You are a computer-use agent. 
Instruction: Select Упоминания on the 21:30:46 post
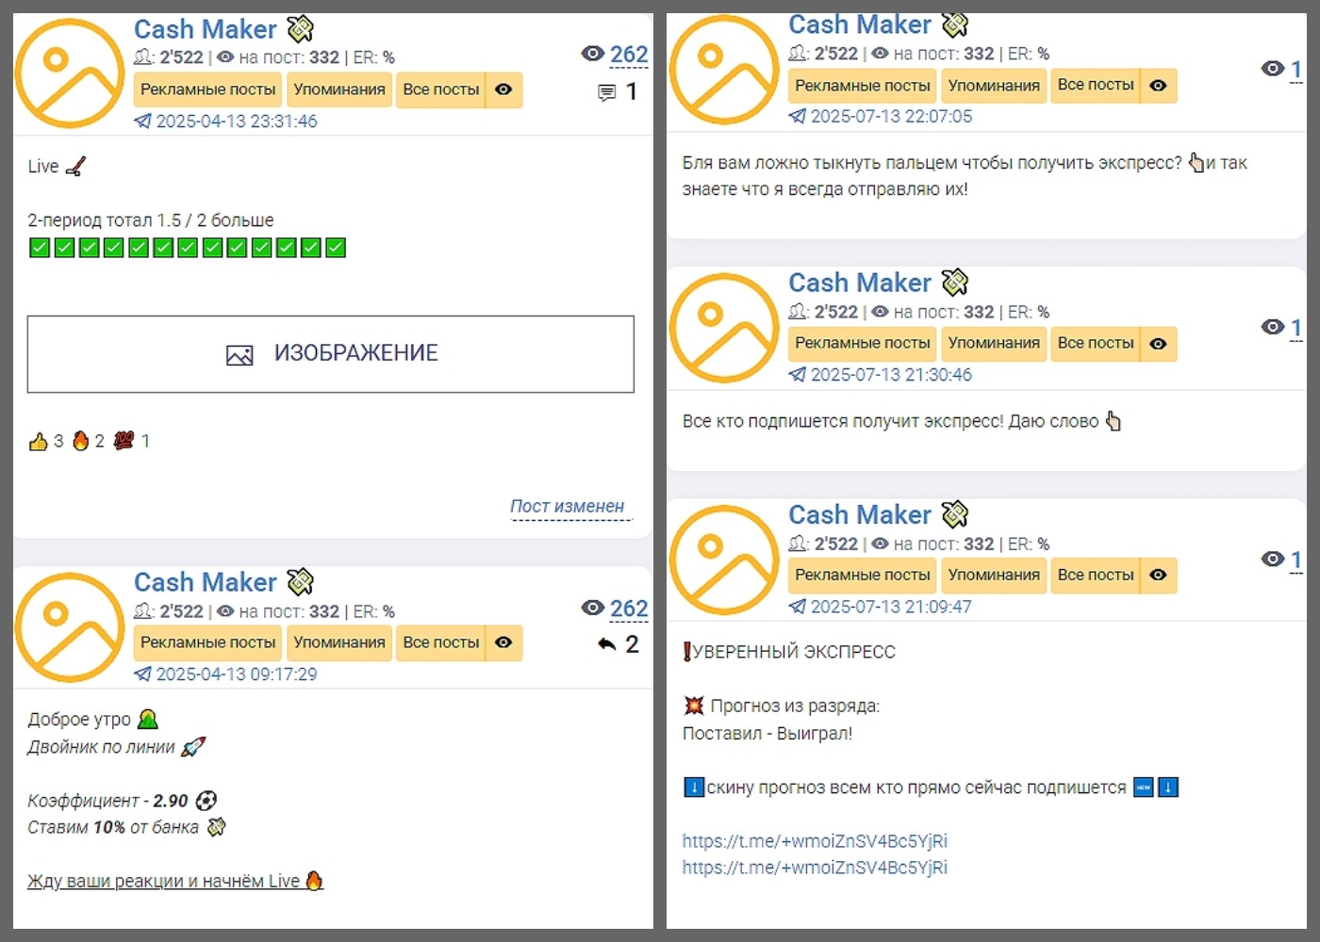click(994, 344)
